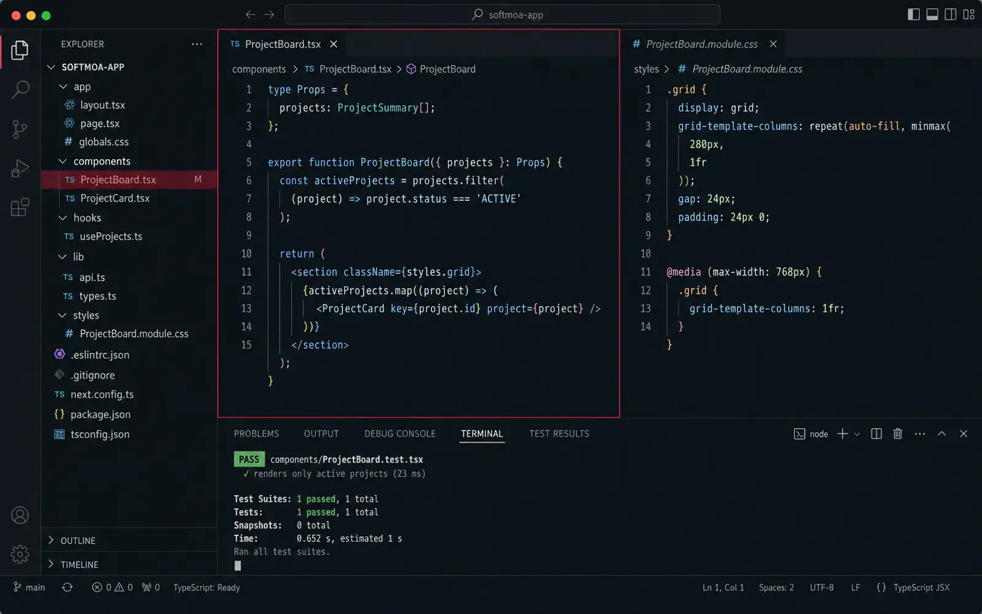Add a new terminal with plus icon
The height and width of the screenshot is (614, 982).
coord(843,434)
